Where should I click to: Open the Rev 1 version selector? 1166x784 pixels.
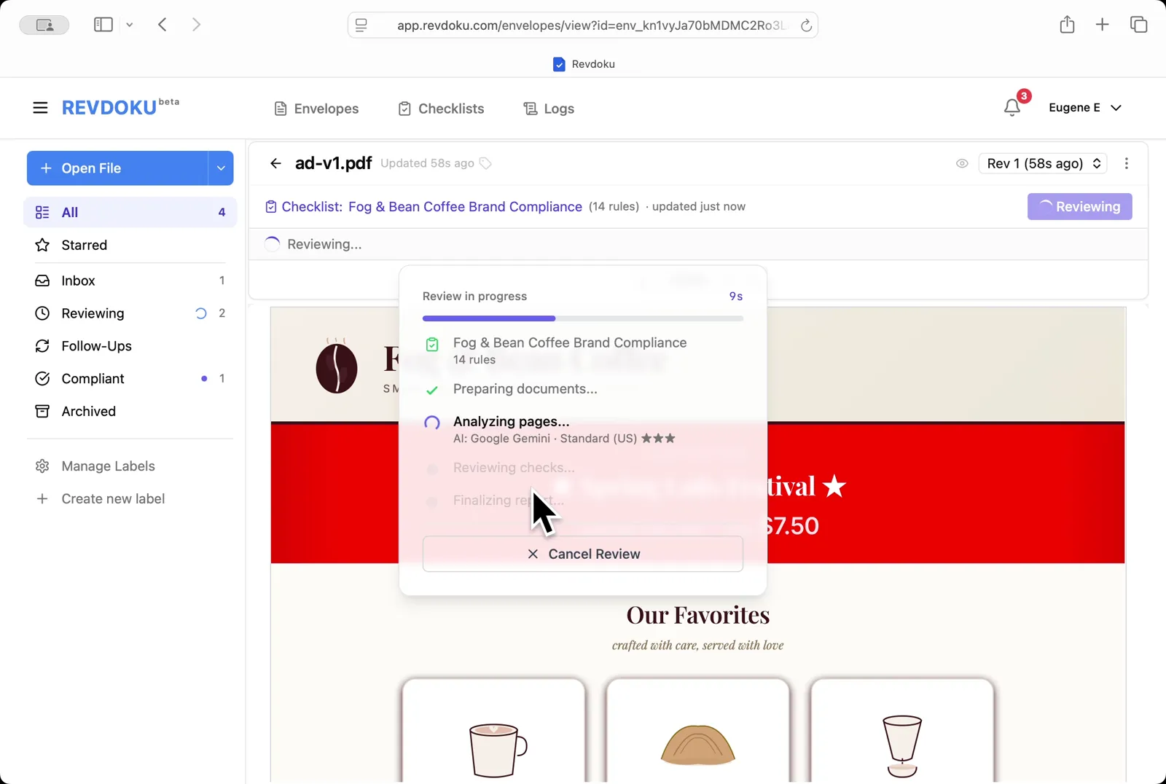pos(1042,163)
